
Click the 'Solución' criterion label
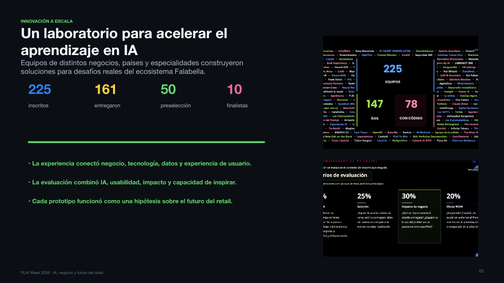point(363,206)
